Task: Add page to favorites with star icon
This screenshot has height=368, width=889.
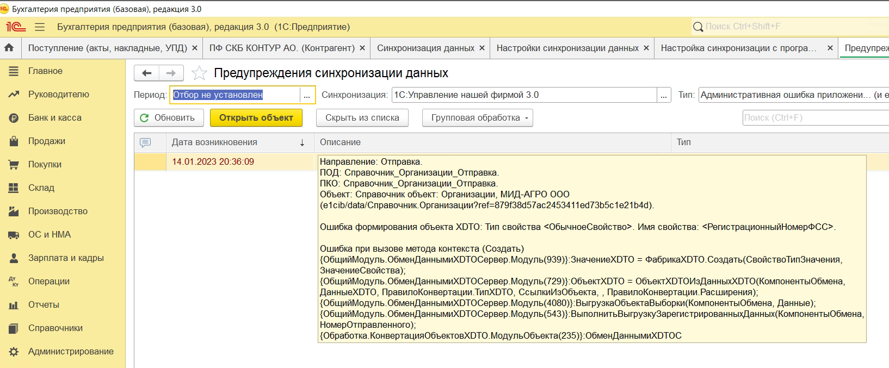Action: (x=199, y=73)
